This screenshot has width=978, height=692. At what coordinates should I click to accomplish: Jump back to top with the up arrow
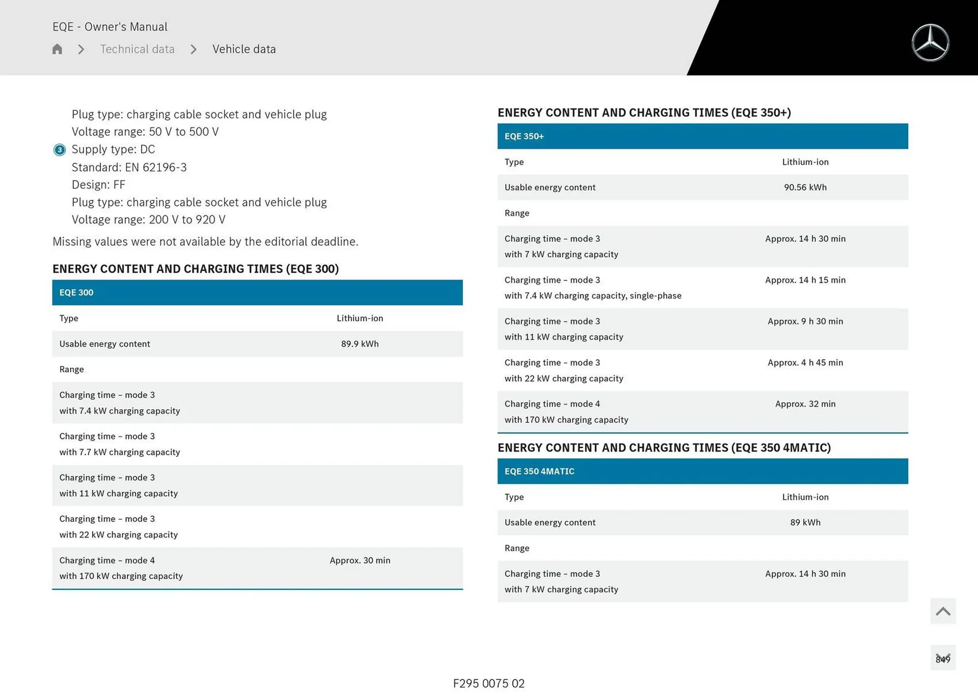943,611
